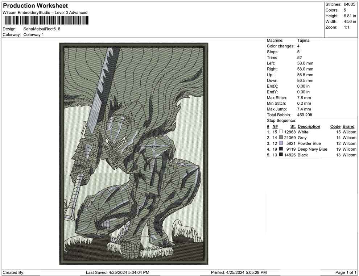Click the Black thread color swatch
The image size is (359, 276).
click(281, 155)
